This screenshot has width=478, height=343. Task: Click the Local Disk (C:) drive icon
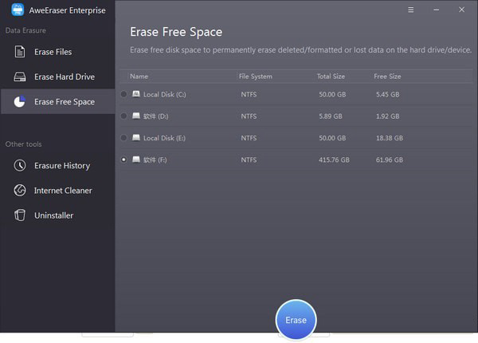136,94
